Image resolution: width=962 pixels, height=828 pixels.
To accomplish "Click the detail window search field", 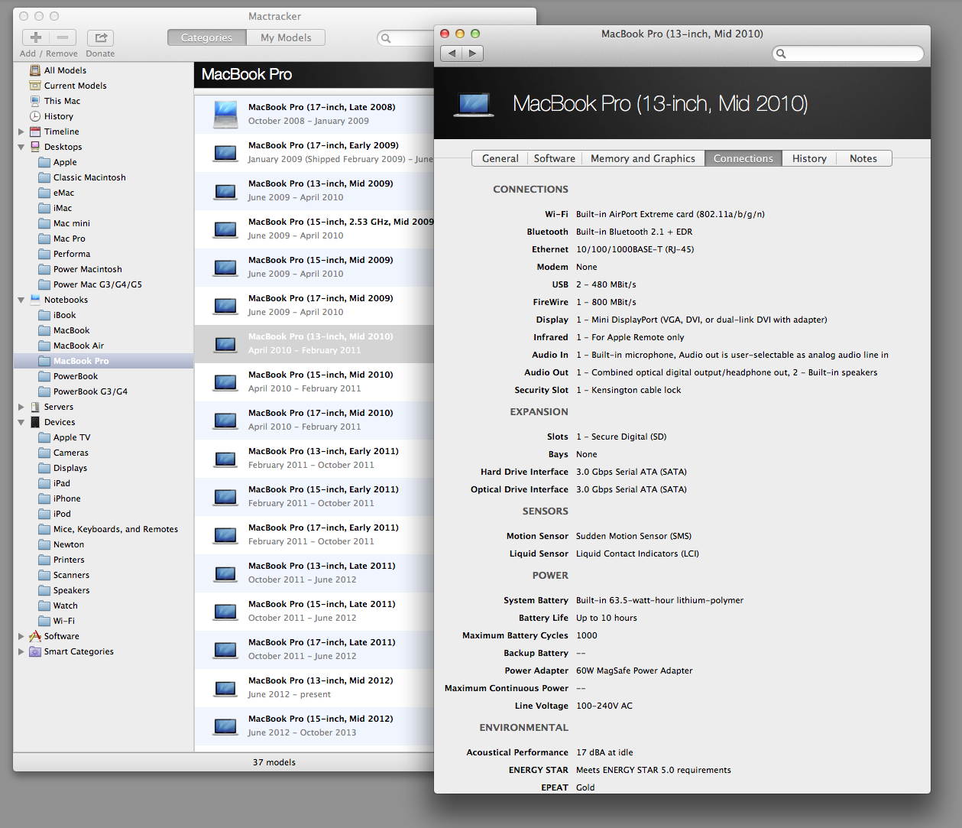I will pyautogui.click(x=848, y=54).
